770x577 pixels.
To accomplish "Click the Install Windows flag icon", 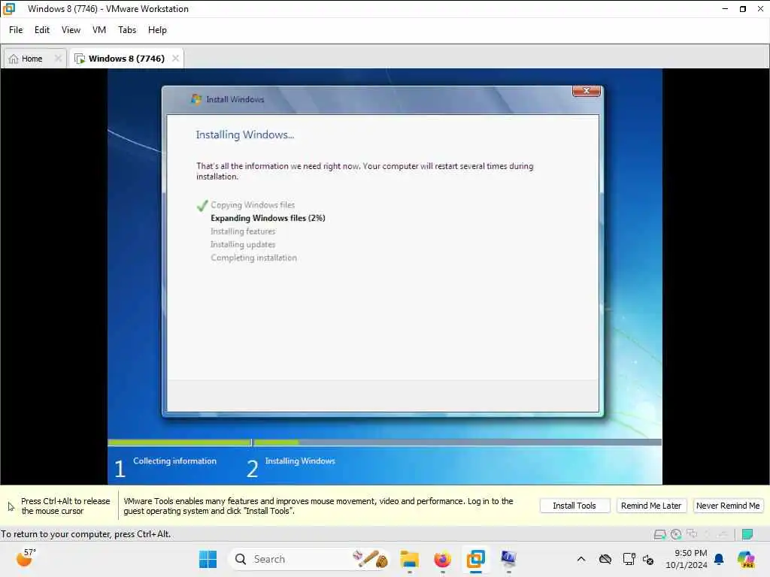I will 196,99.
